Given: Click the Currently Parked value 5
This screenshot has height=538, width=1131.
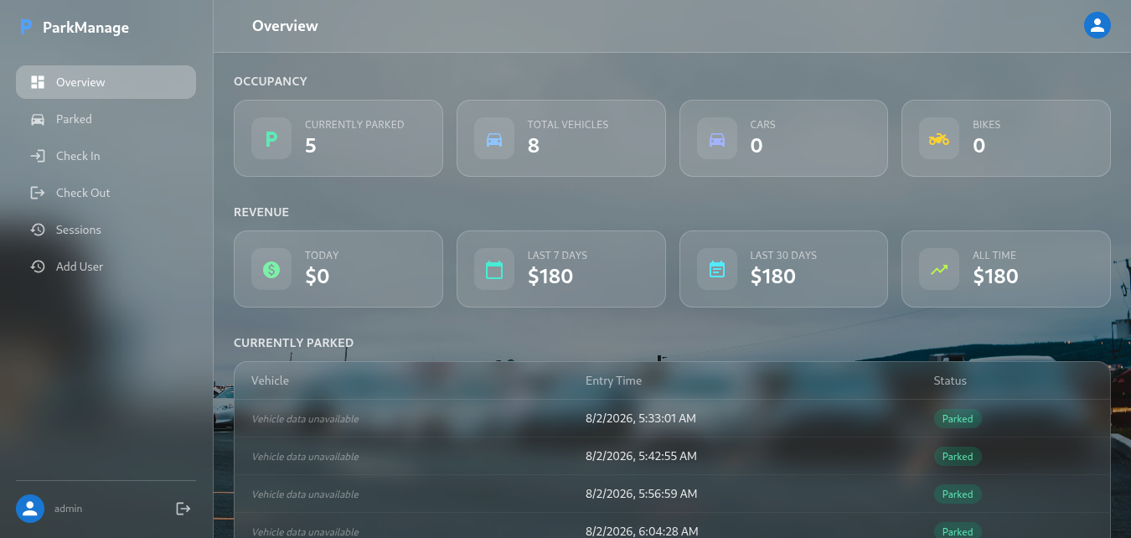Looking at the screenshot, I should [x=311, y=146].
